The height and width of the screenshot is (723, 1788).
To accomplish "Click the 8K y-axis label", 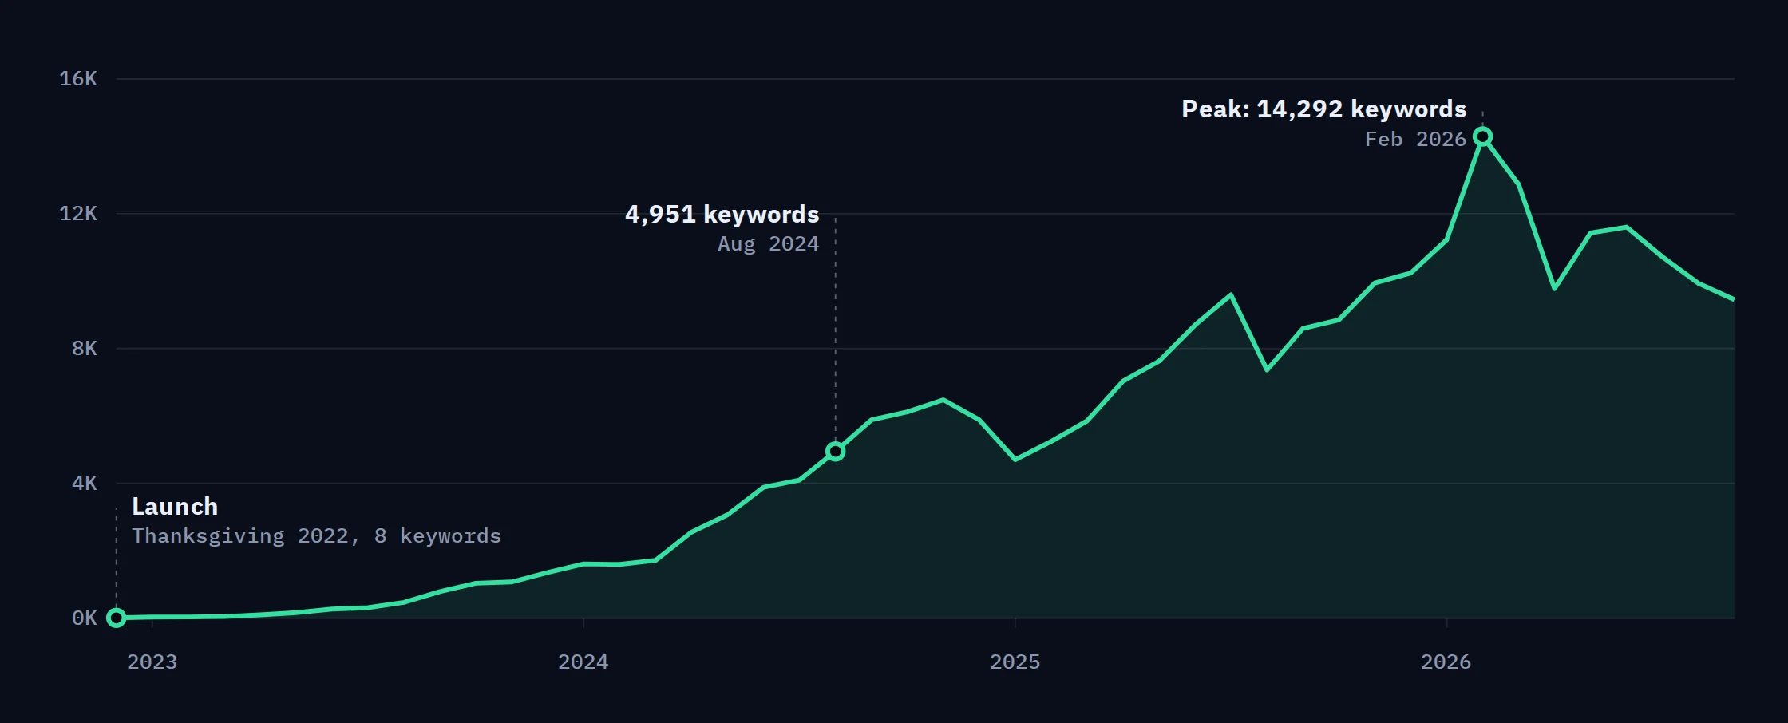I will (85, 348).
